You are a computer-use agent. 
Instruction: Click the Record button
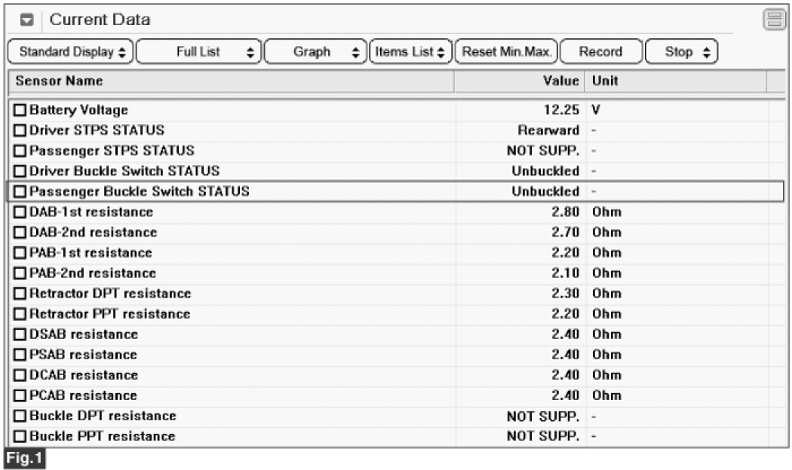(x=601, y=52)
